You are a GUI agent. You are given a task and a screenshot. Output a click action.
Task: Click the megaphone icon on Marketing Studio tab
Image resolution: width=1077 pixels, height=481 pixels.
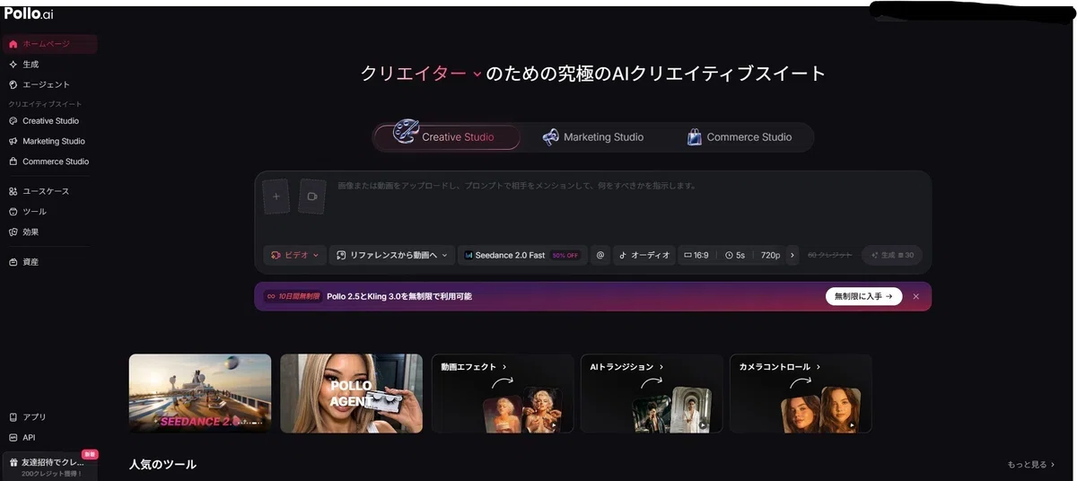(550, 137)
